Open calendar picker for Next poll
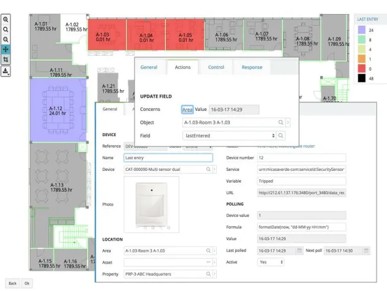 [x=367, y=251]
